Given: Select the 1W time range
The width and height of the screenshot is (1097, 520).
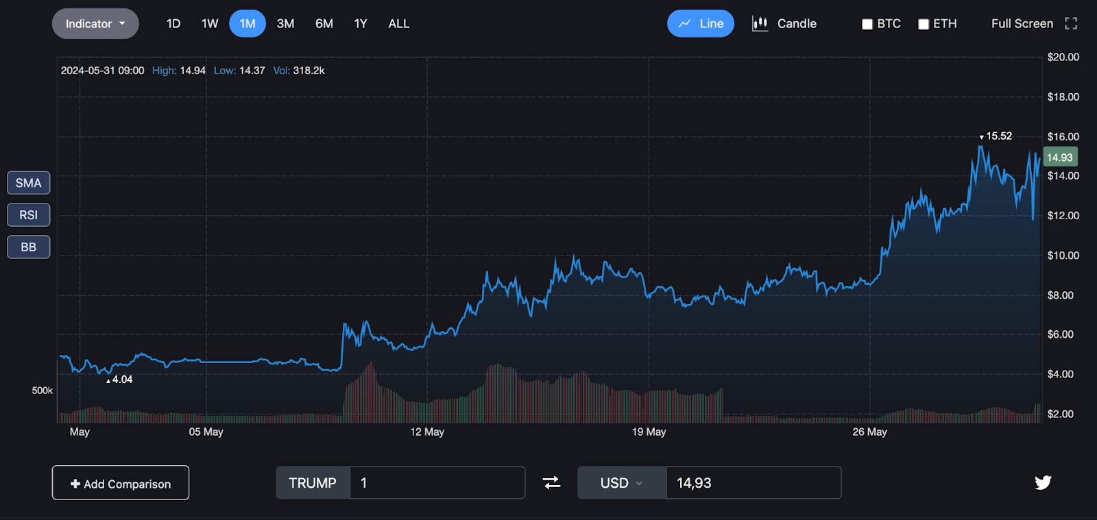Looking at the screenshot, I should pyautogui.click(x=210, y=24).
